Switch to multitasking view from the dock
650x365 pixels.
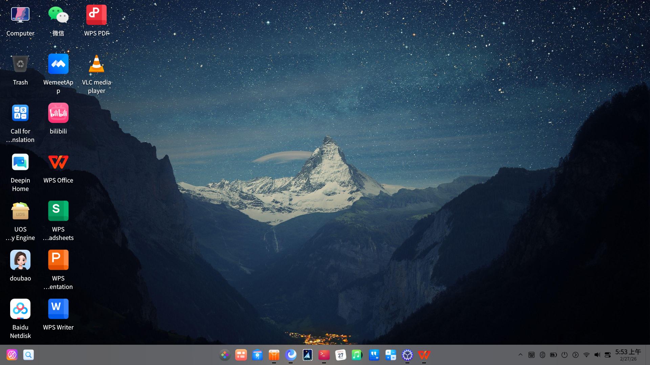point(241,355)
